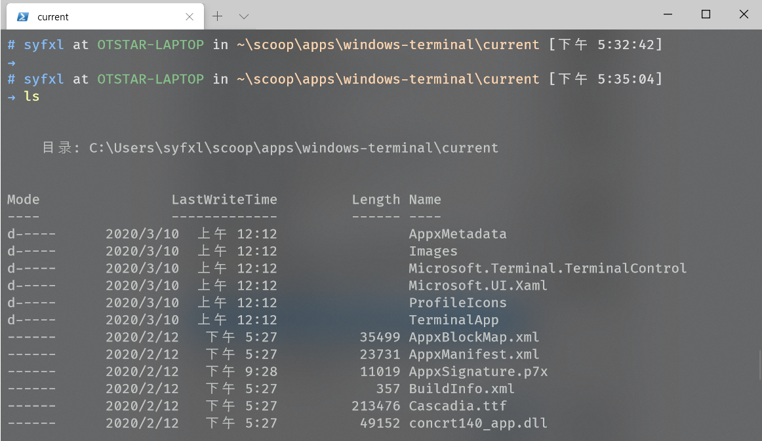Click the 'Length' column header
This screenshot has width=762, height=441.
click(376, 200)
